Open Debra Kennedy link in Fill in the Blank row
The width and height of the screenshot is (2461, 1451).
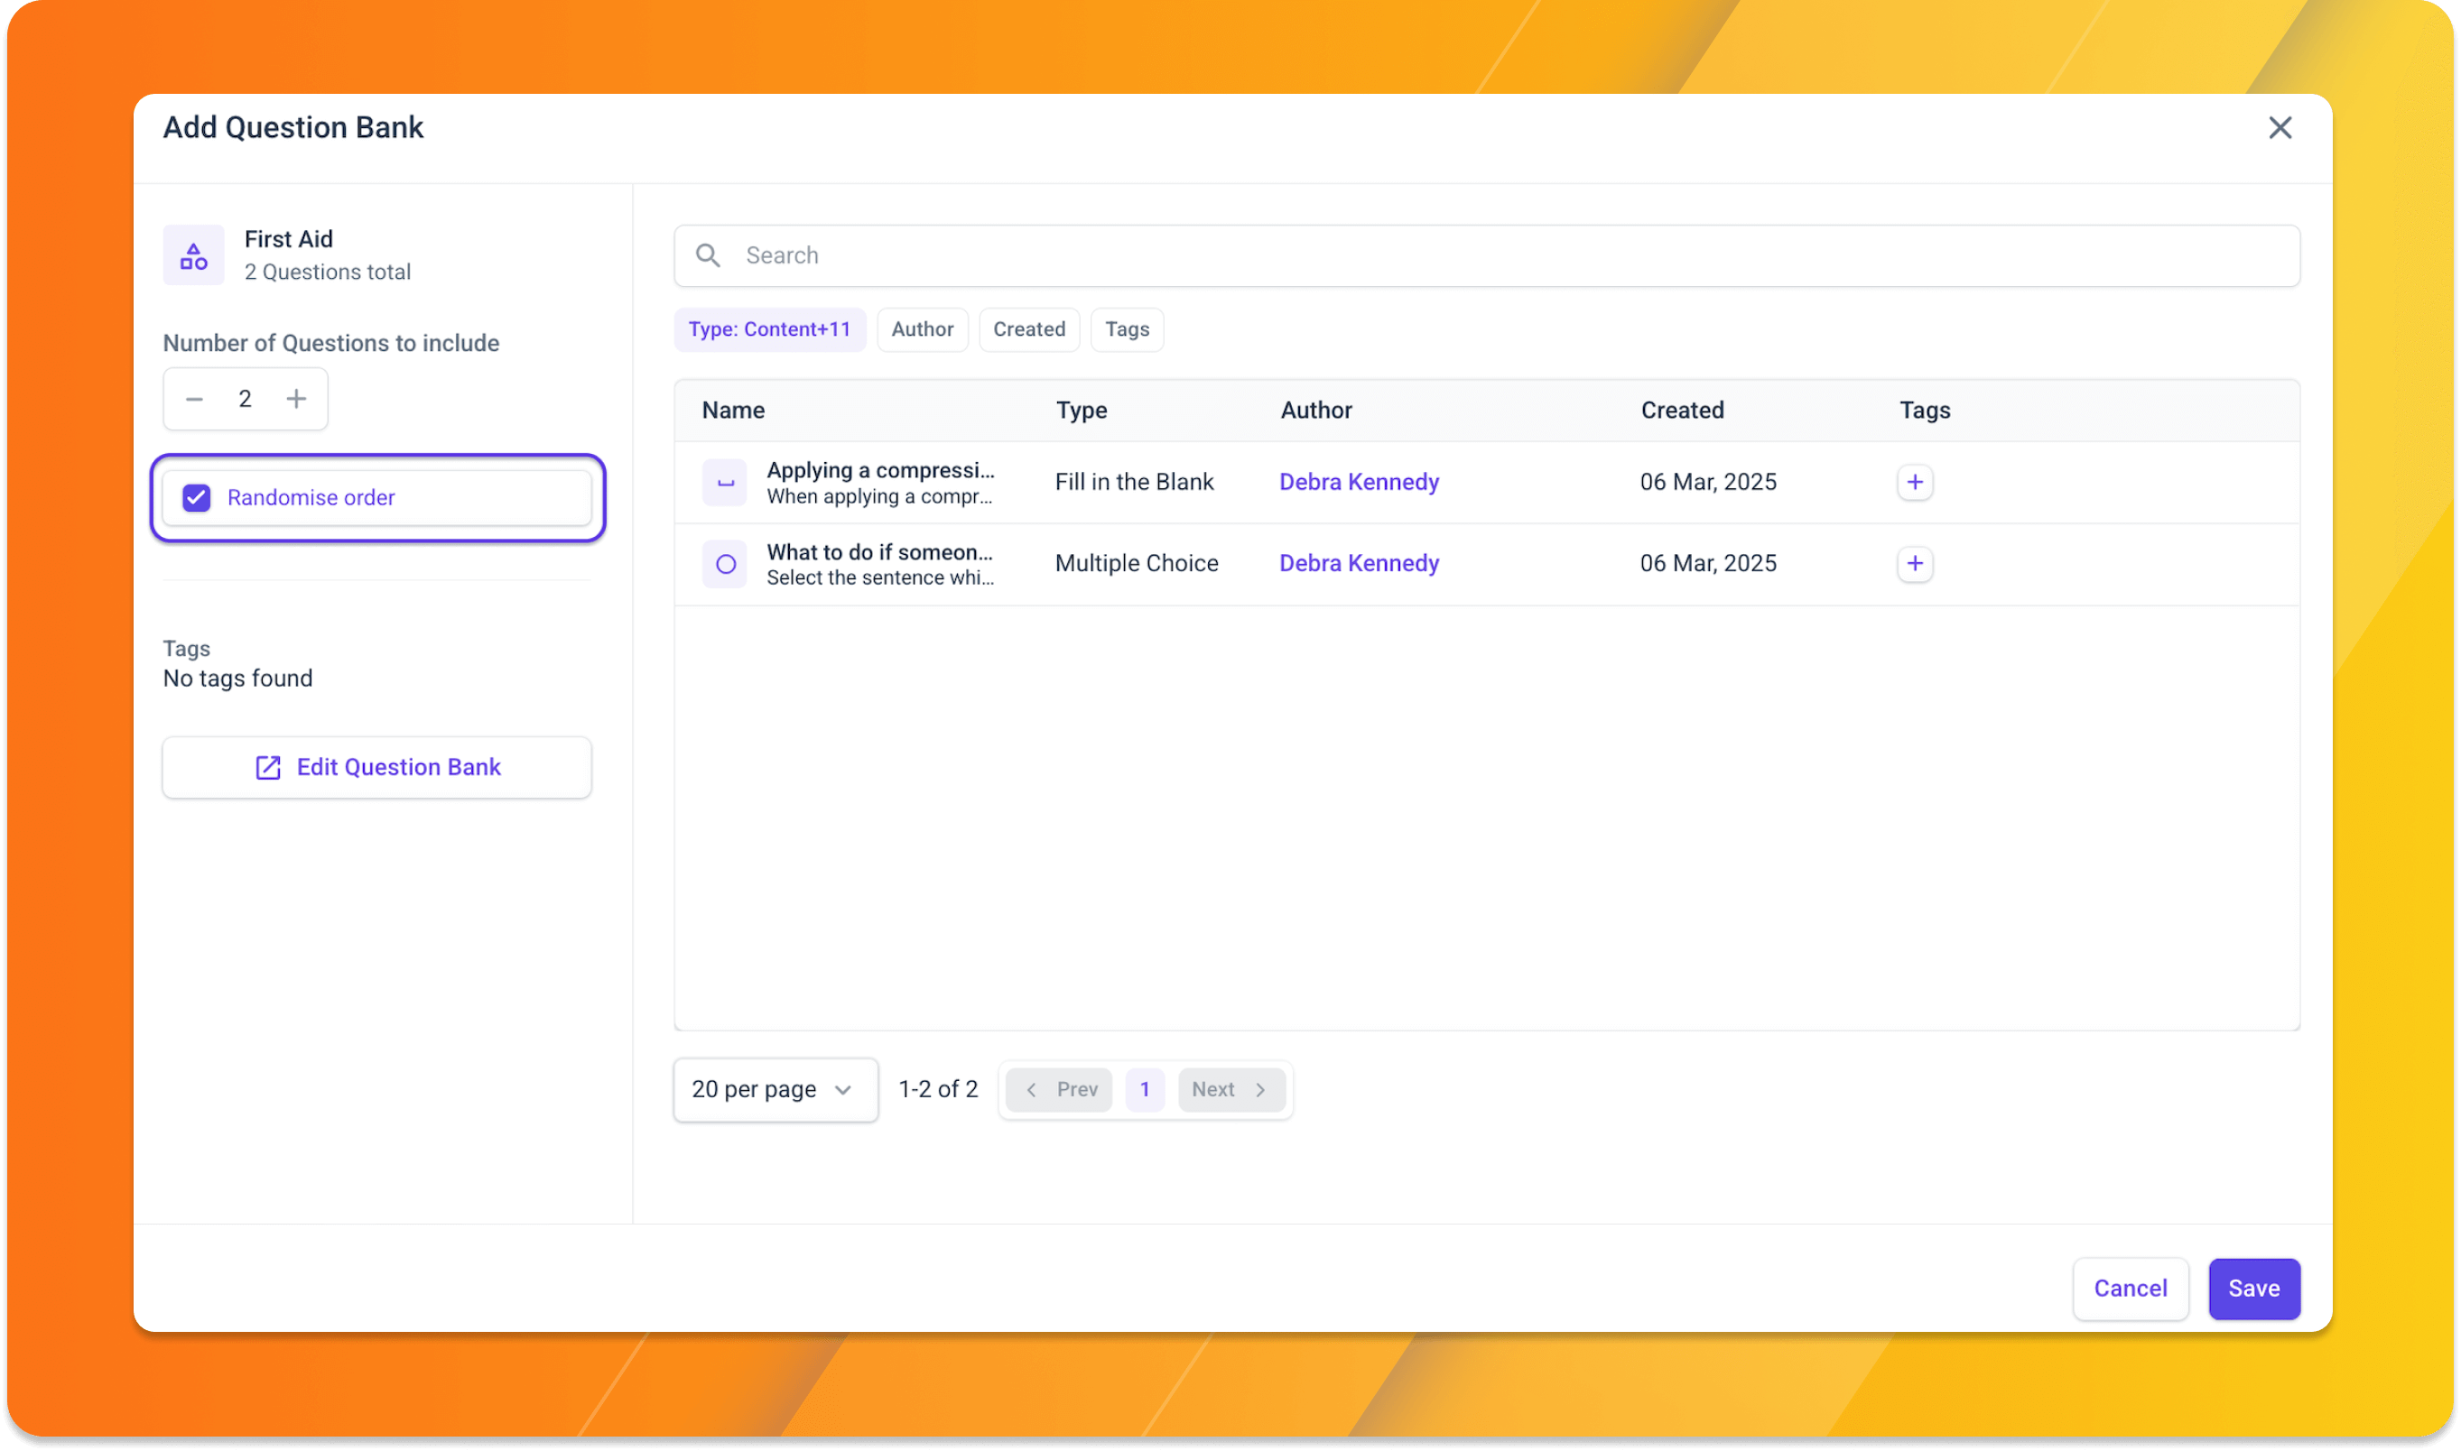1360,482
